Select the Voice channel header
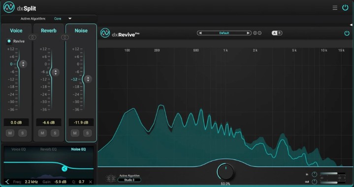Image resolution: width=354 pixels, height=187 pixels. click(16, 30)
